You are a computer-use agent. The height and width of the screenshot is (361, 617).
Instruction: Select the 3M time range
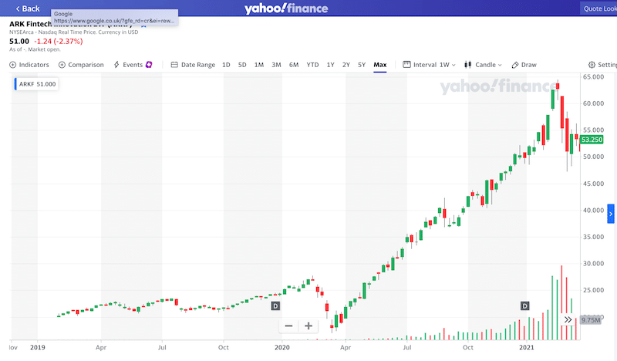[276, 65]
